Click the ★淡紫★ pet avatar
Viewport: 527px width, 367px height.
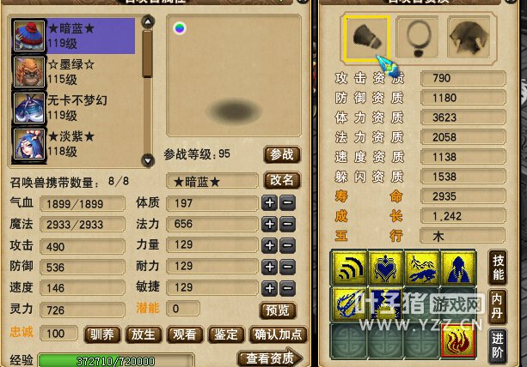click(29, 144)
